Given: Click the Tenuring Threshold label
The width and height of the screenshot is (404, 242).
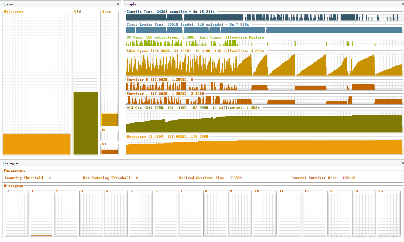Looking at the screenshot, I should pos(25,178).
